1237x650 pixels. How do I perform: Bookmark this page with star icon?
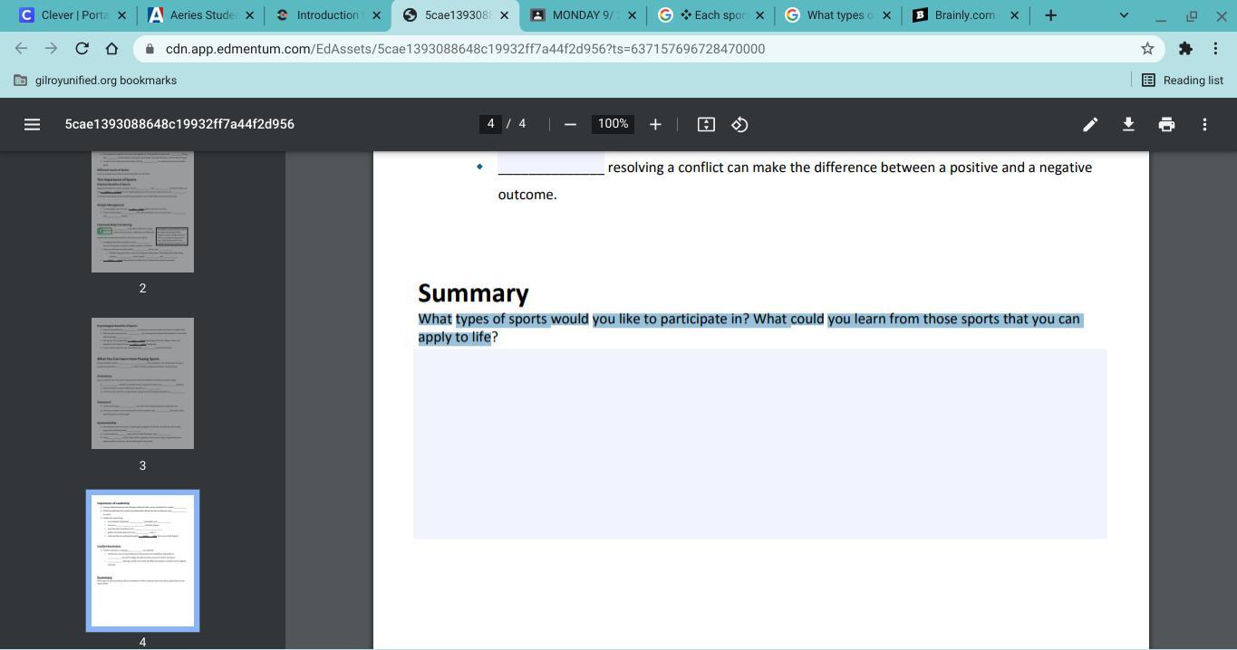tap(1147, 49)
